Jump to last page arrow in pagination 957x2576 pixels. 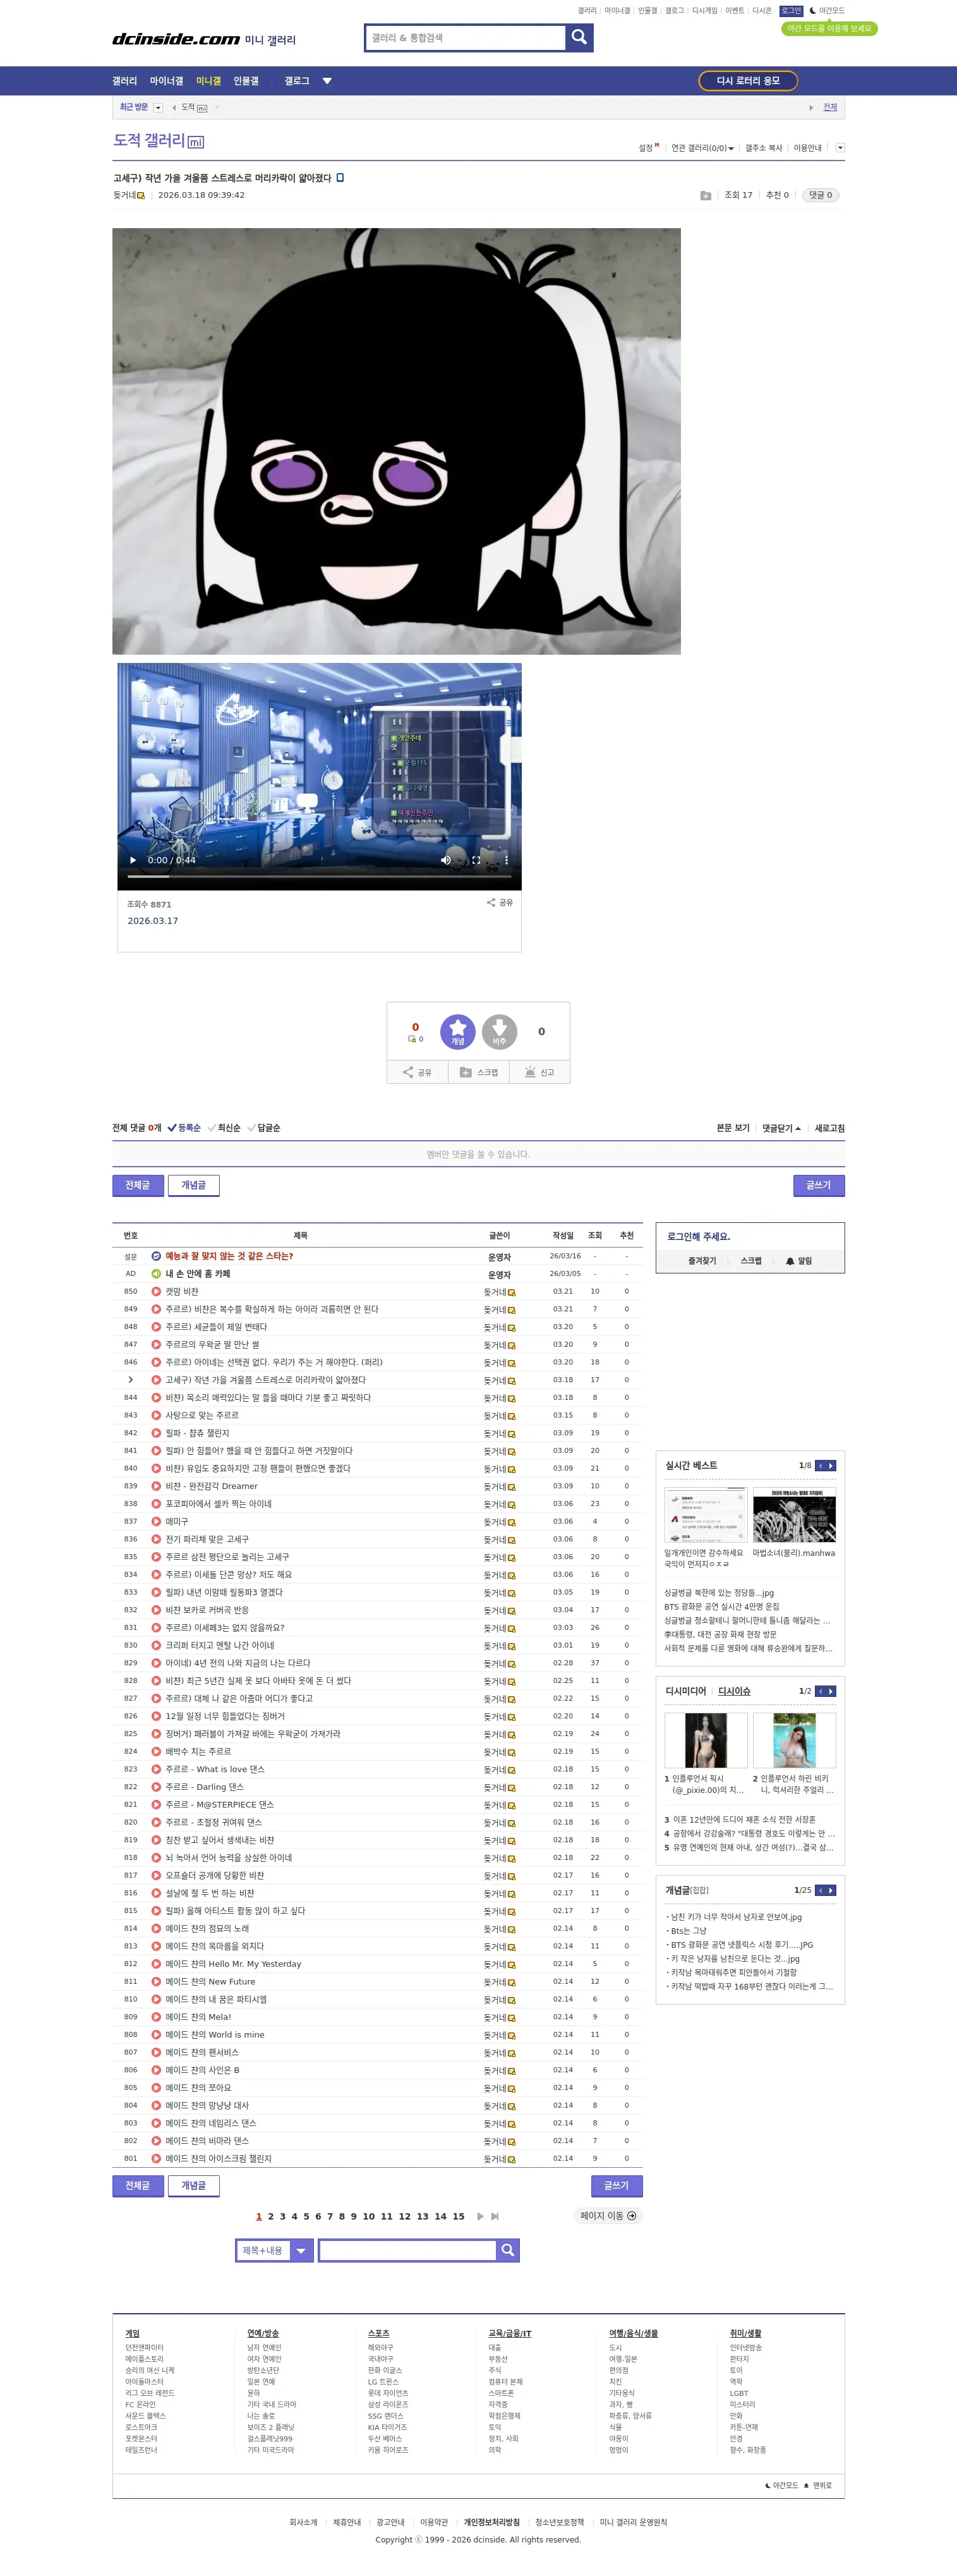[x=495, y=2216]
